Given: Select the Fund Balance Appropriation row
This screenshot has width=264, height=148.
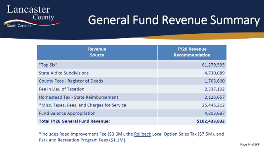Looking at the screenshot, I should pyautogui.click(x=132, y=113).
